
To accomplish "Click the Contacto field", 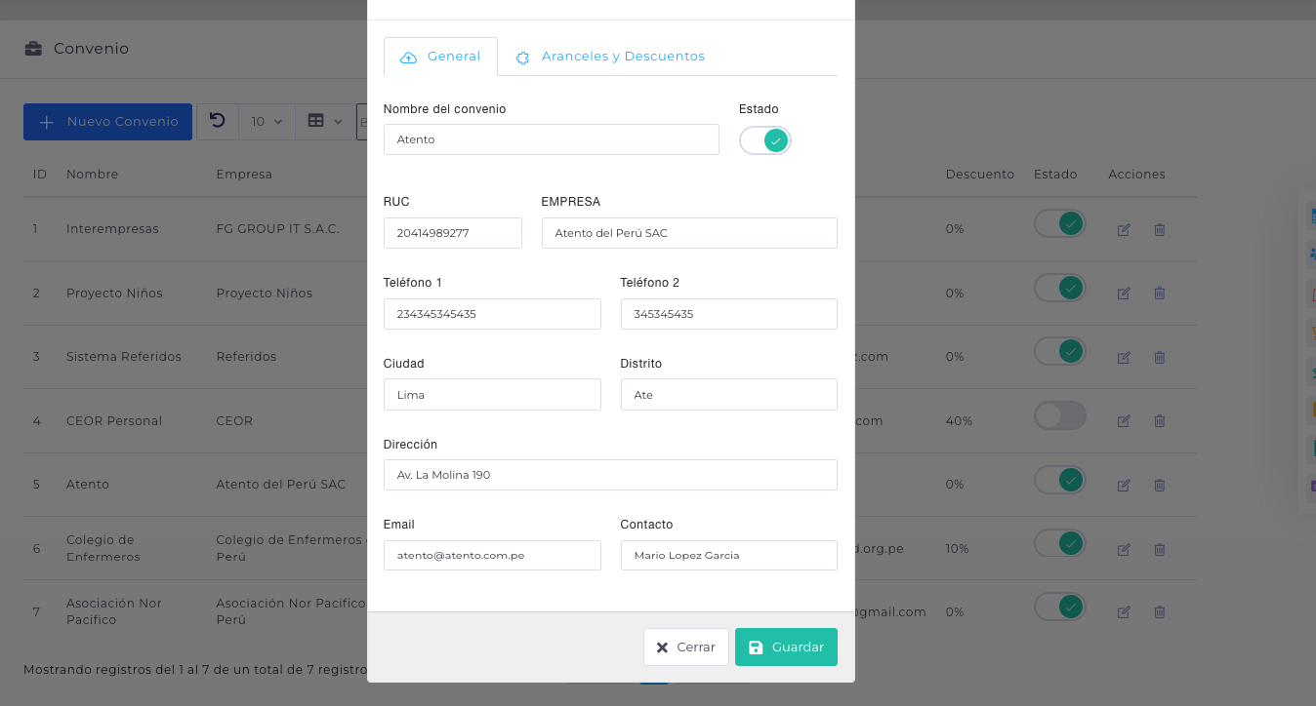I will tap(728, 555).
